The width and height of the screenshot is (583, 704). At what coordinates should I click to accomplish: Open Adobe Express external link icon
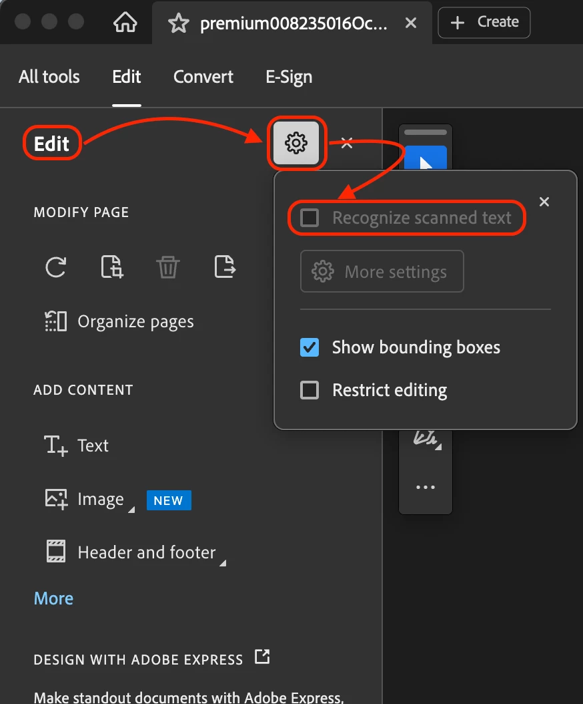click(262, 657)
